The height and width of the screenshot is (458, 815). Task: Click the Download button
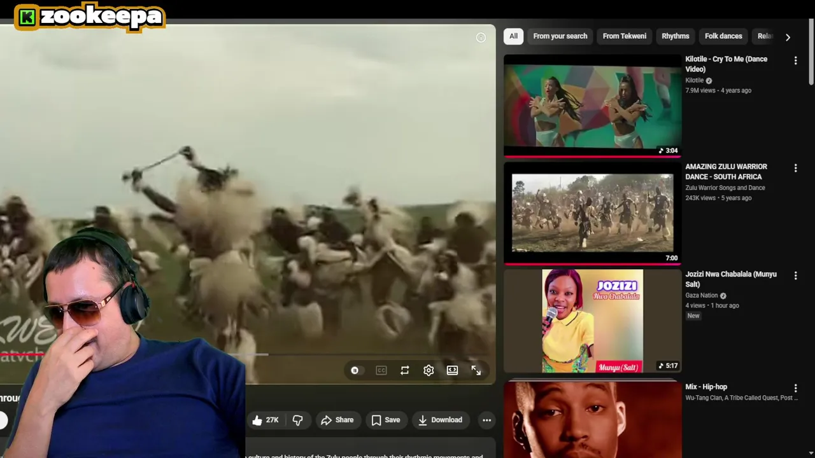(x=440, y=420)
